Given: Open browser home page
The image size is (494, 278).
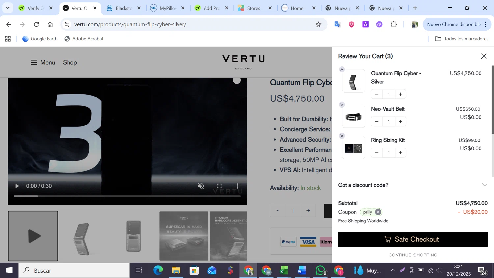Looking at the screenshot, I should point(50,24).
